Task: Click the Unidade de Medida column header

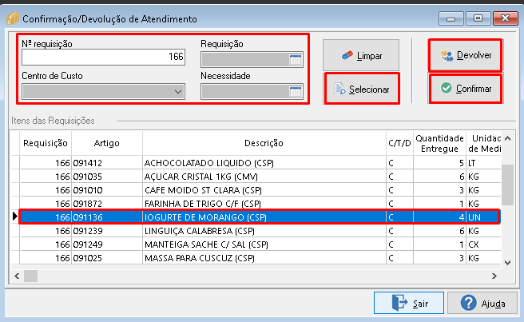Action: 483,143
